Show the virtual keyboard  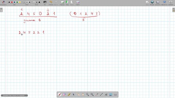pos(115,94)
